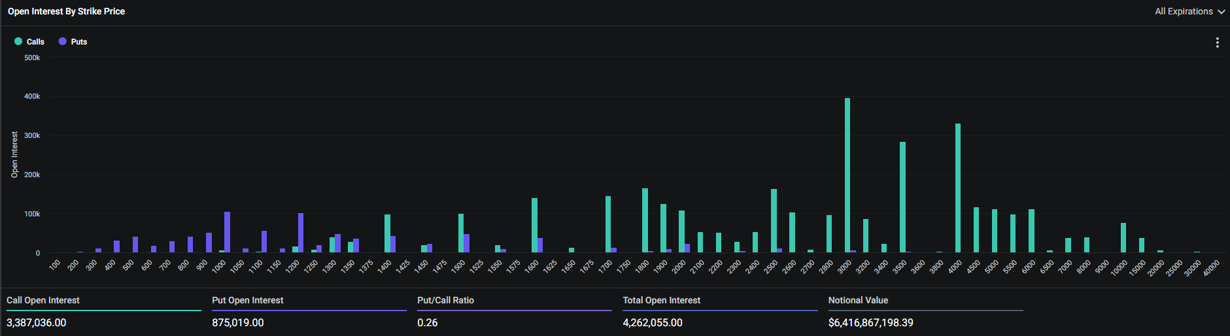Select the call bar at strike 2500

click(x=774, y=221)
